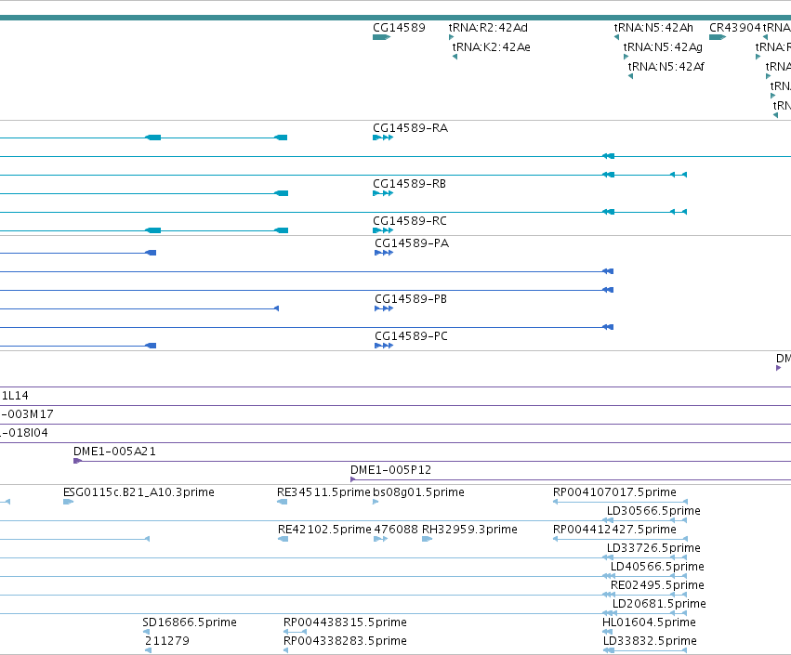Click the CG14589-RA transcript exon glyph

click(383, 138)
